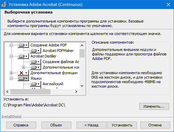Open install option dropdown for Создание файлов
The width and height of the screenshot is (174, 132).
pyautogui.click(x=35, y=62)
